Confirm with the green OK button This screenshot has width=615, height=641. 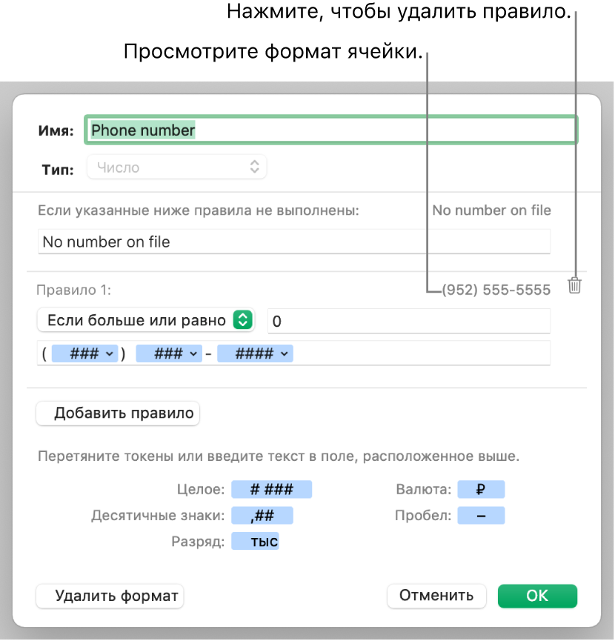[537, 596]
